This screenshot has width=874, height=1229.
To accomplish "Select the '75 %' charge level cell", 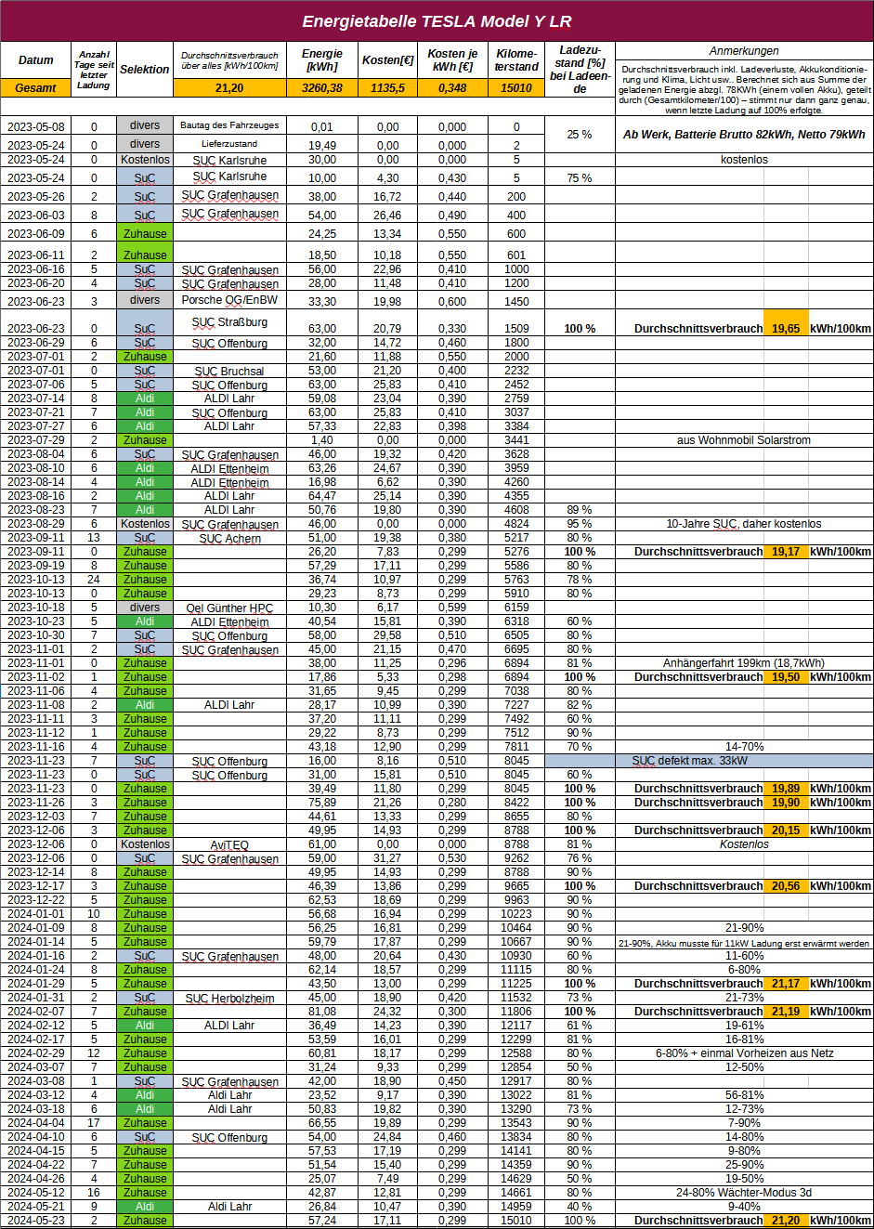I will click(x=580, y=178).
